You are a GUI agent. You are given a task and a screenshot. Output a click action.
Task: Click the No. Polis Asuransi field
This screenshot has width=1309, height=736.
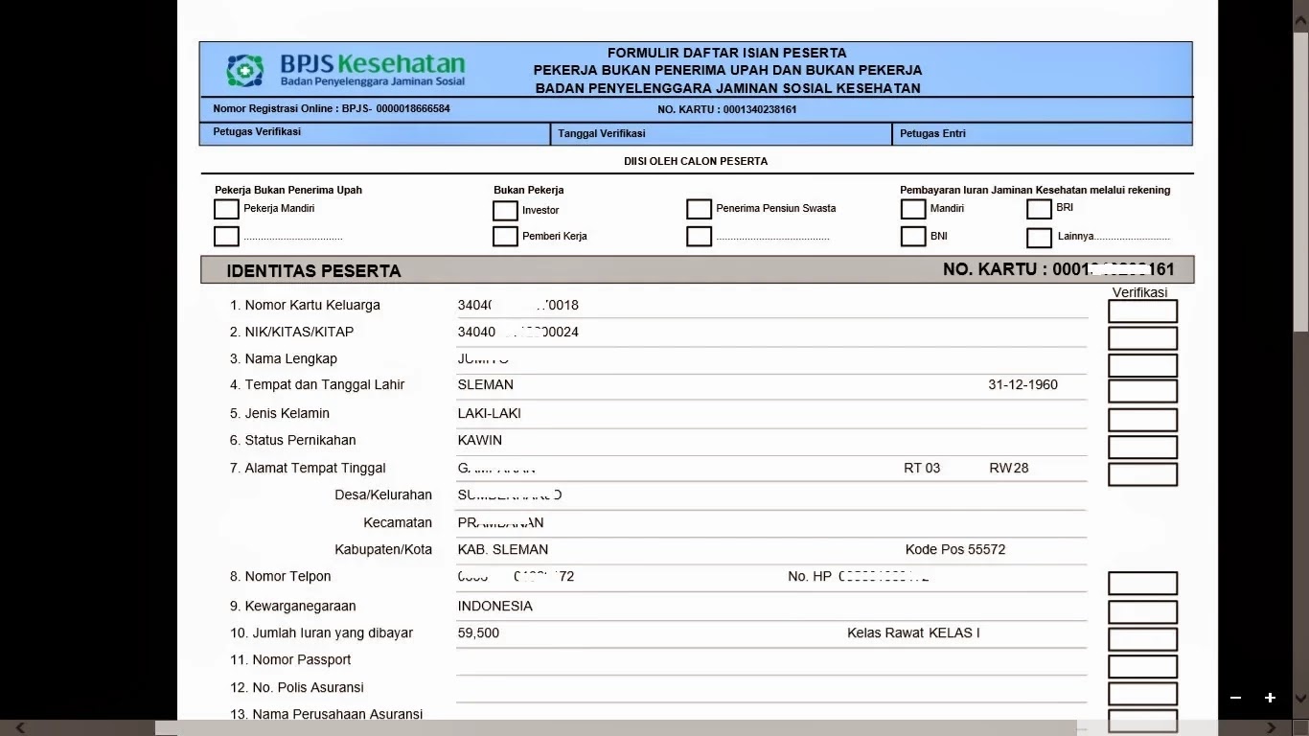tap(771, 688)
